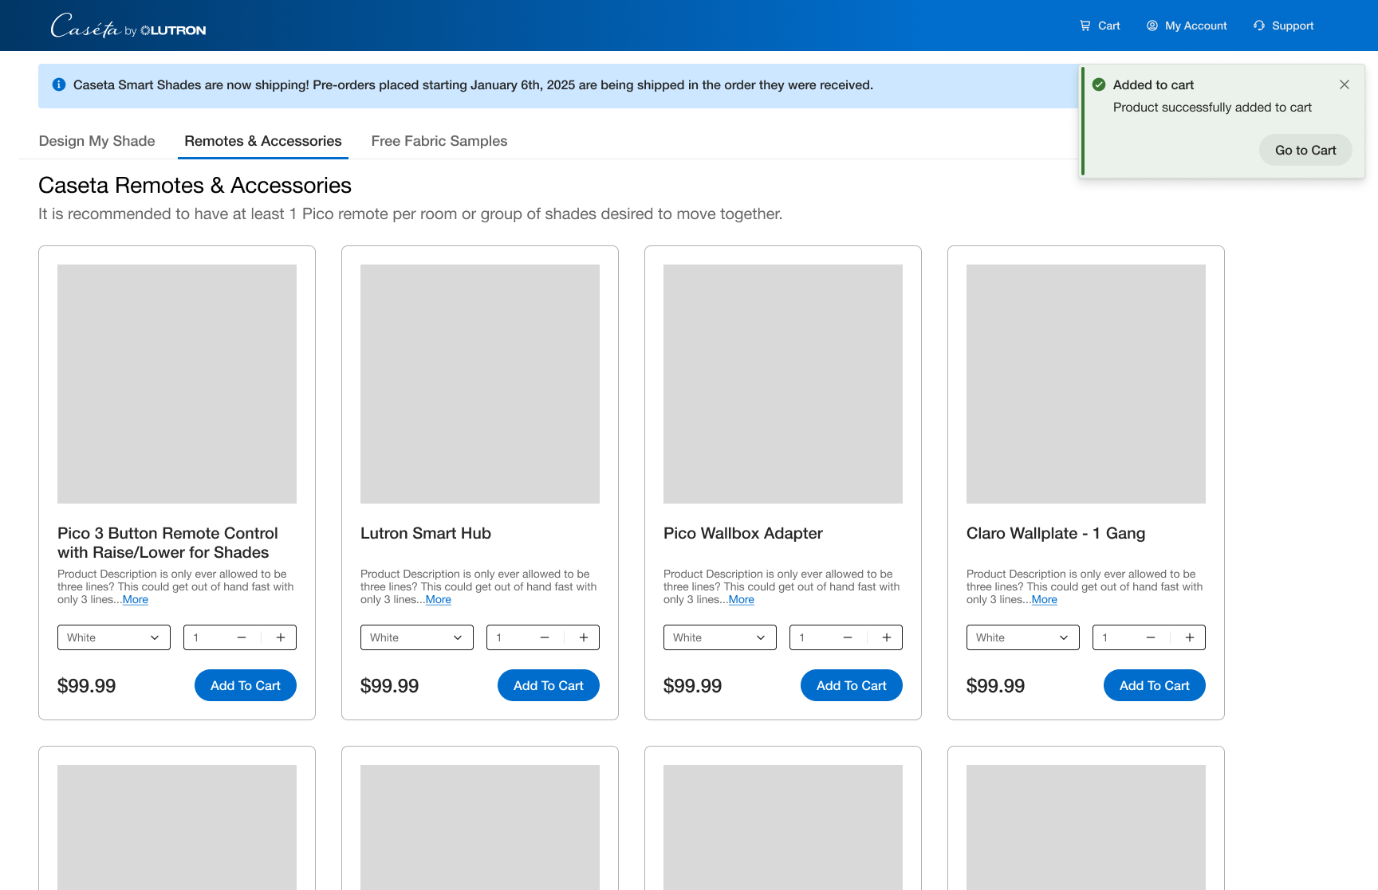Image resolution: width=1378 pixels, height=890 pixels.
Task: Open color dropdown for Lutron Smart Hub
Action: click(417, 637)
